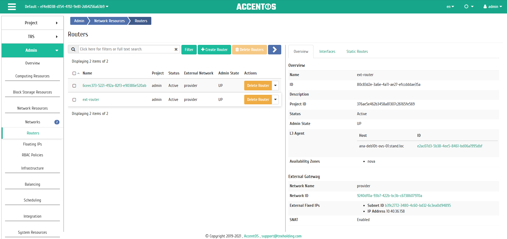
Task: Open System Resources sidebar item
Action: [x=32, y=232]
